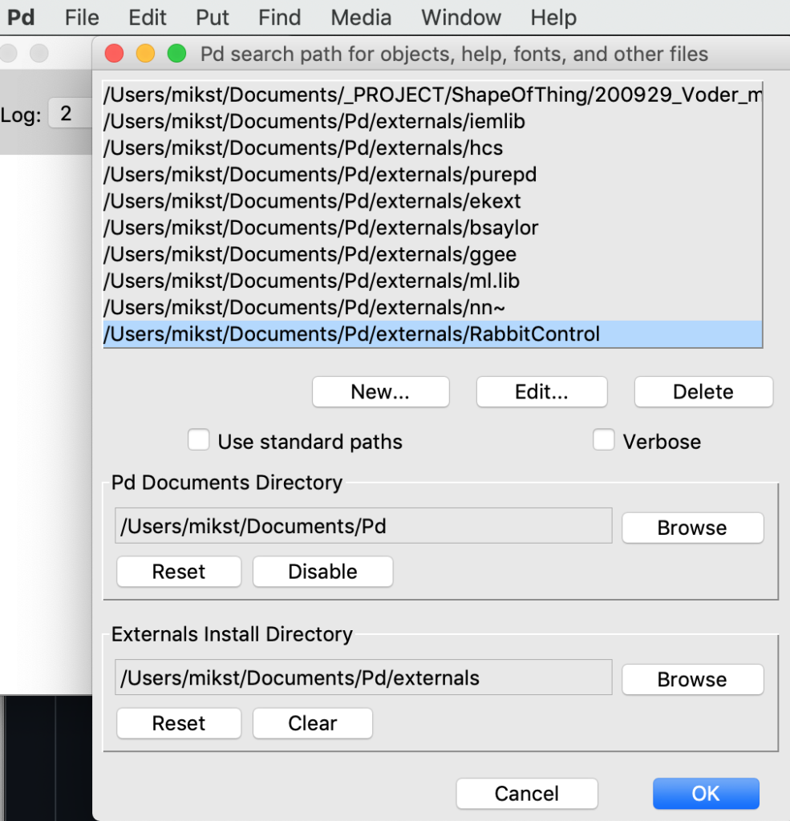Select the externals/ggee path entry
The image size is (790, 821).
coord(433,254)
